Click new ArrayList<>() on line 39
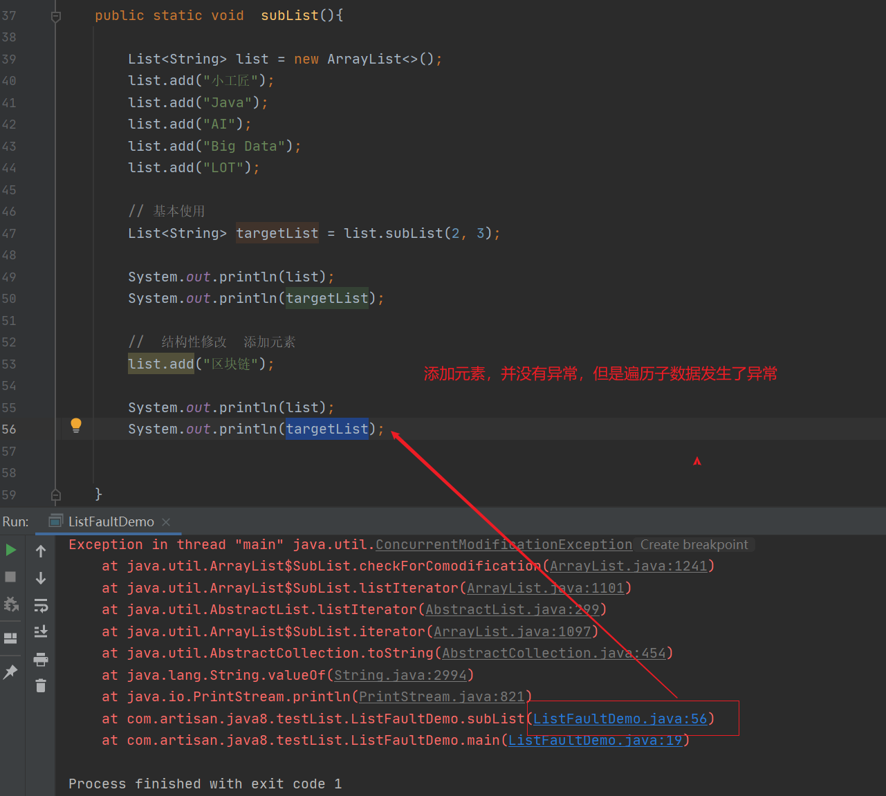This screenshot has width=886, height=796. (x=364, y=59)
